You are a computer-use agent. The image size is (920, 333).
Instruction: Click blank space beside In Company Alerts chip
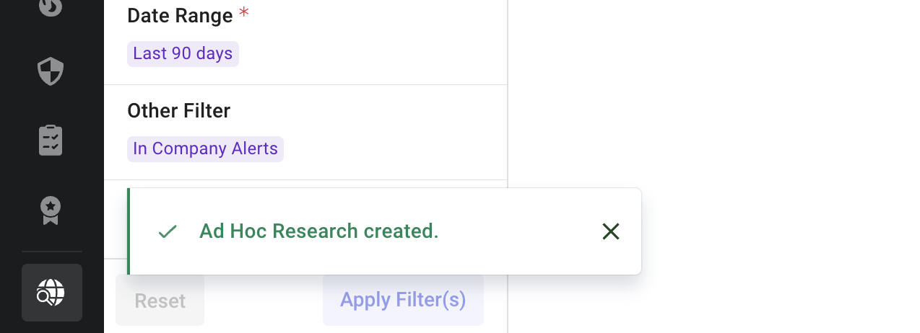pyautogui.click(x=390, y=149)
